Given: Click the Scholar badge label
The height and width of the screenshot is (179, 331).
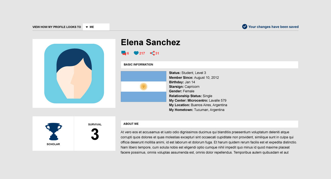Looking at the screenshot, I should coord(53,144).
